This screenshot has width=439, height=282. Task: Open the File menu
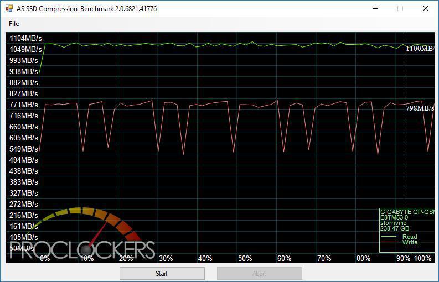[14, 24]
